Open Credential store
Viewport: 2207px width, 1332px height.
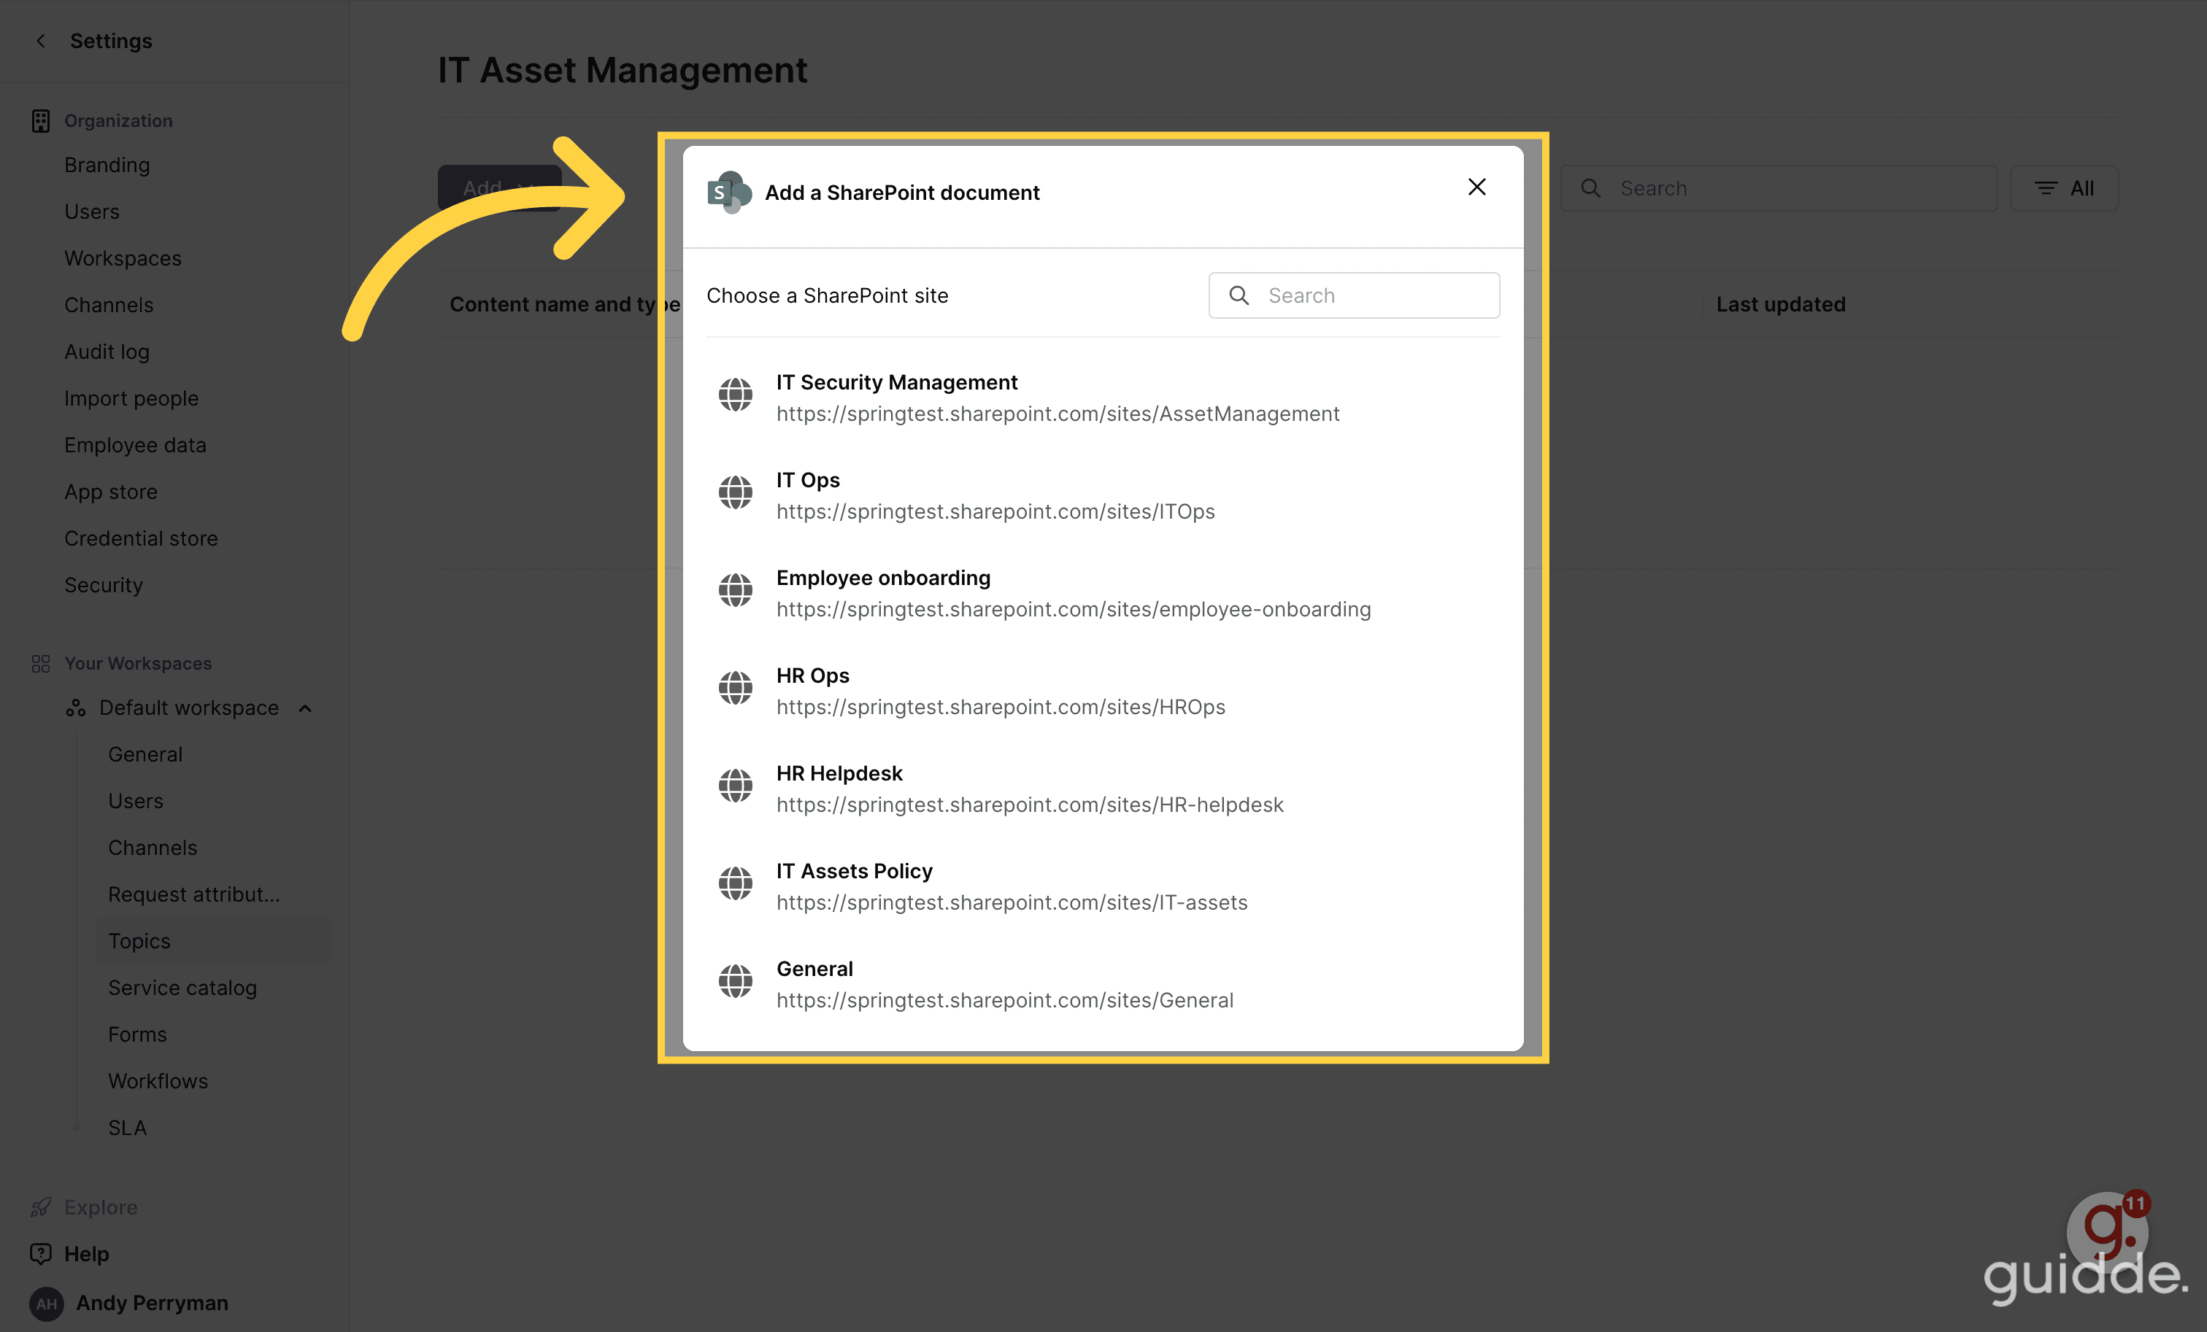(142, 538)
